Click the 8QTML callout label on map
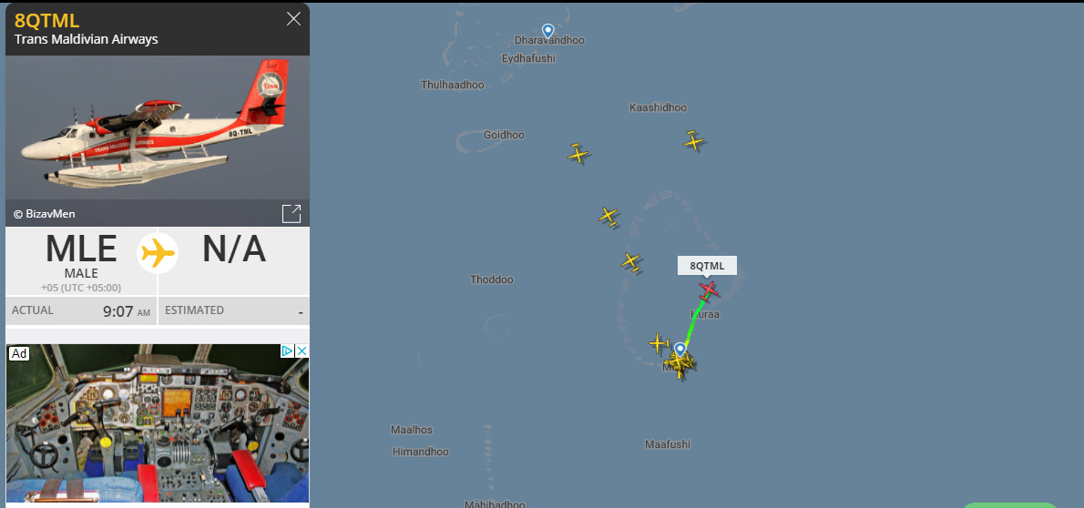The width and height of the screenshot is (1084, 508). [707, 266]
